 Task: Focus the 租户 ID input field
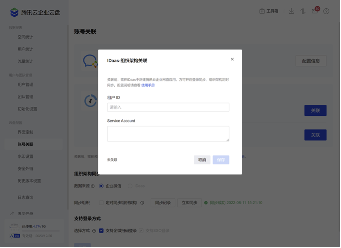pos(168,107)
